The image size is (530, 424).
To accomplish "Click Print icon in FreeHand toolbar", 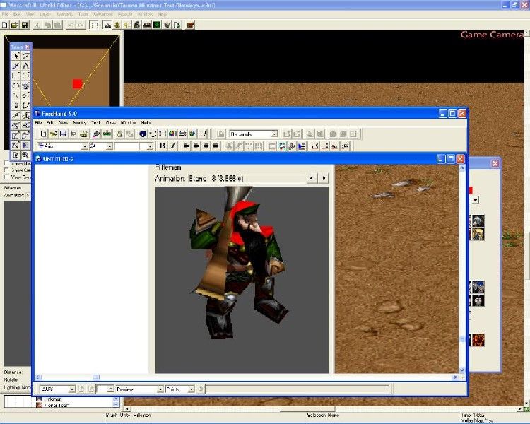I will tap(83, 134).
